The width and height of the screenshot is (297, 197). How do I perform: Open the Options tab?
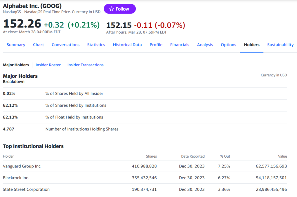pyautogui.click(x=229, y=45)
